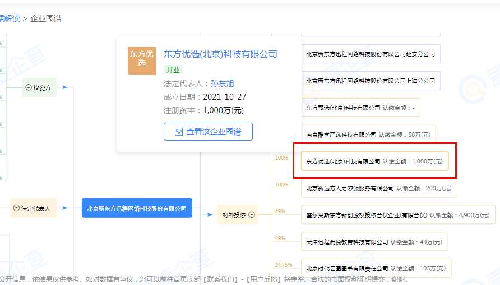The image size is (500, 285).
Task: Click the 企业图谱 breadcrumb text
Action: (45, 18)
